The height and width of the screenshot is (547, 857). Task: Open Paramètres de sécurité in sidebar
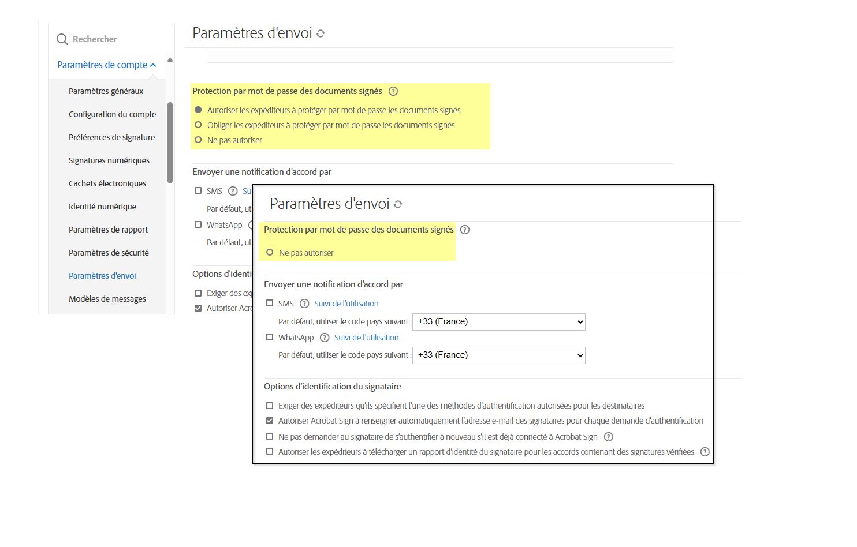[x=109, y=253]
